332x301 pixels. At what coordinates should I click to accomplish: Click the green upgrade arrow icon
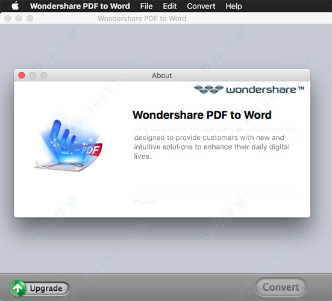(x=17, y=288)
